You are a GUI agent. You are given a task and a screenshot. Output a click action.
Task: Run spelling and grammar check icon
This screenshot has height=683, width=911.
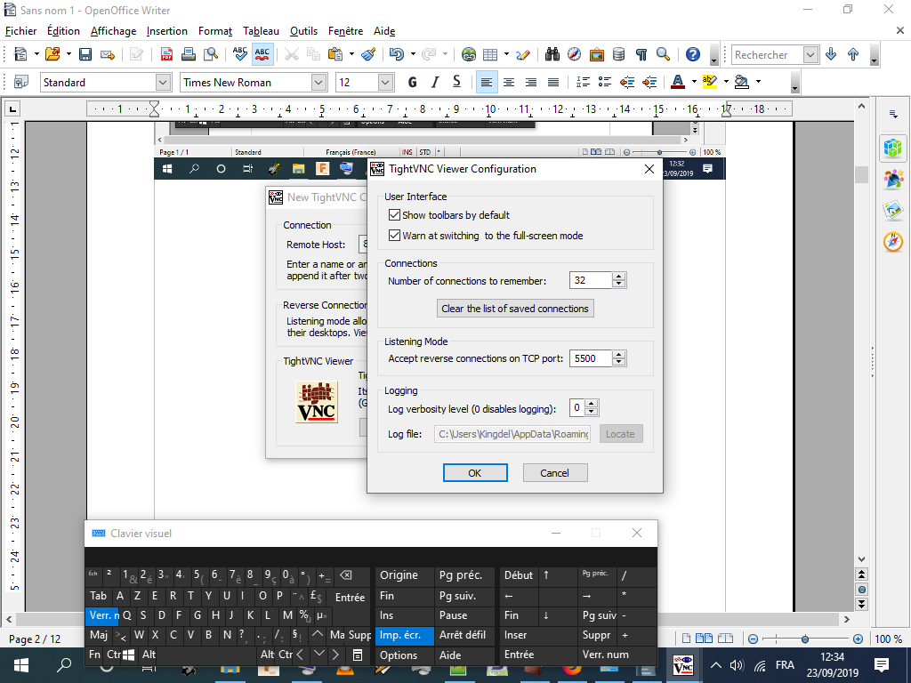[x=240, y=54]
